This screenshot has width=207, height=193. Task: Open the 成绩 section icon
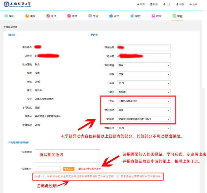[69, 16]
